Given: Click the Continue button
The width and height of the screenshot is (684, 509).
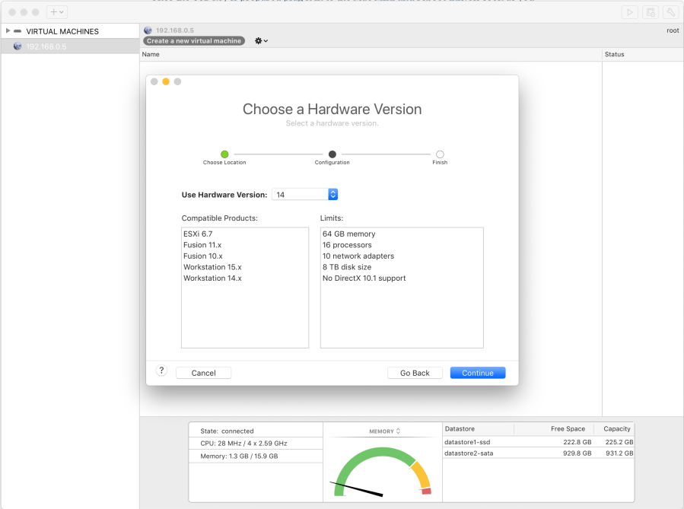Looking at the screenshot, I should [477, 373].
